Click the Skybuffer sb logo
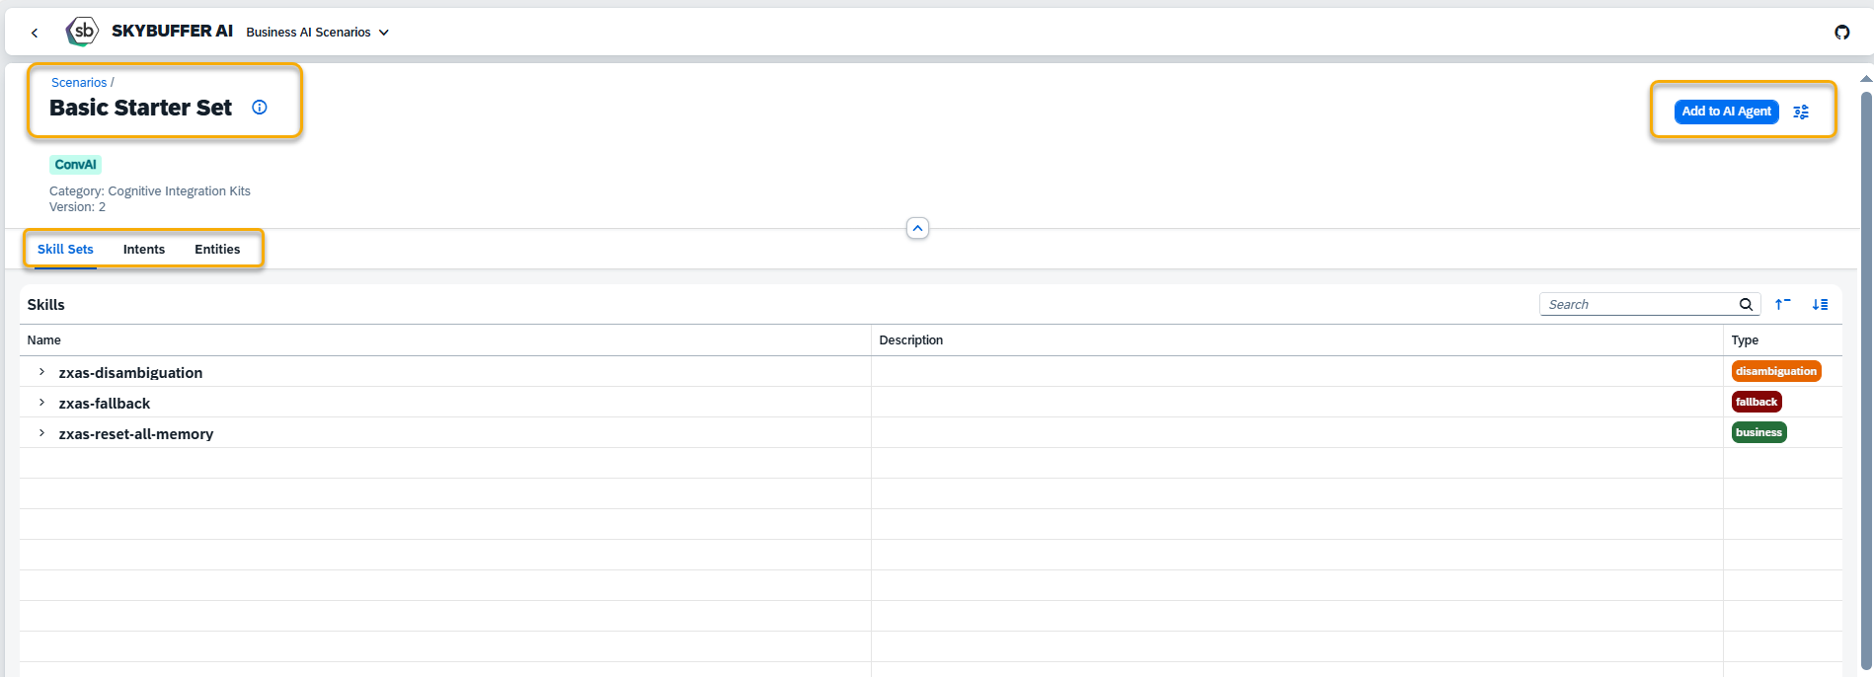 (x=82, y=32)
